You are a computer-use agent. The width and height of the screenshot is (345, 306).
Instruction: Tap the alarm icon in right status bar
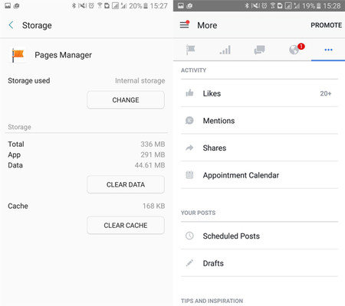(x=264, y=5)
